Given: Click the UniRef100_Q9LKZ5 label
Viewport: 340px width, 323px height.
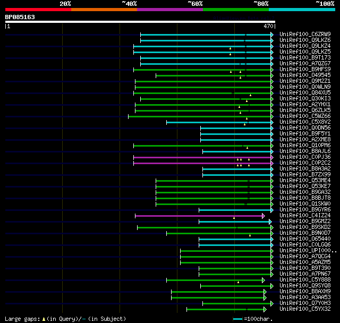Looking at the screenshot, I should (x=305, y=52).
